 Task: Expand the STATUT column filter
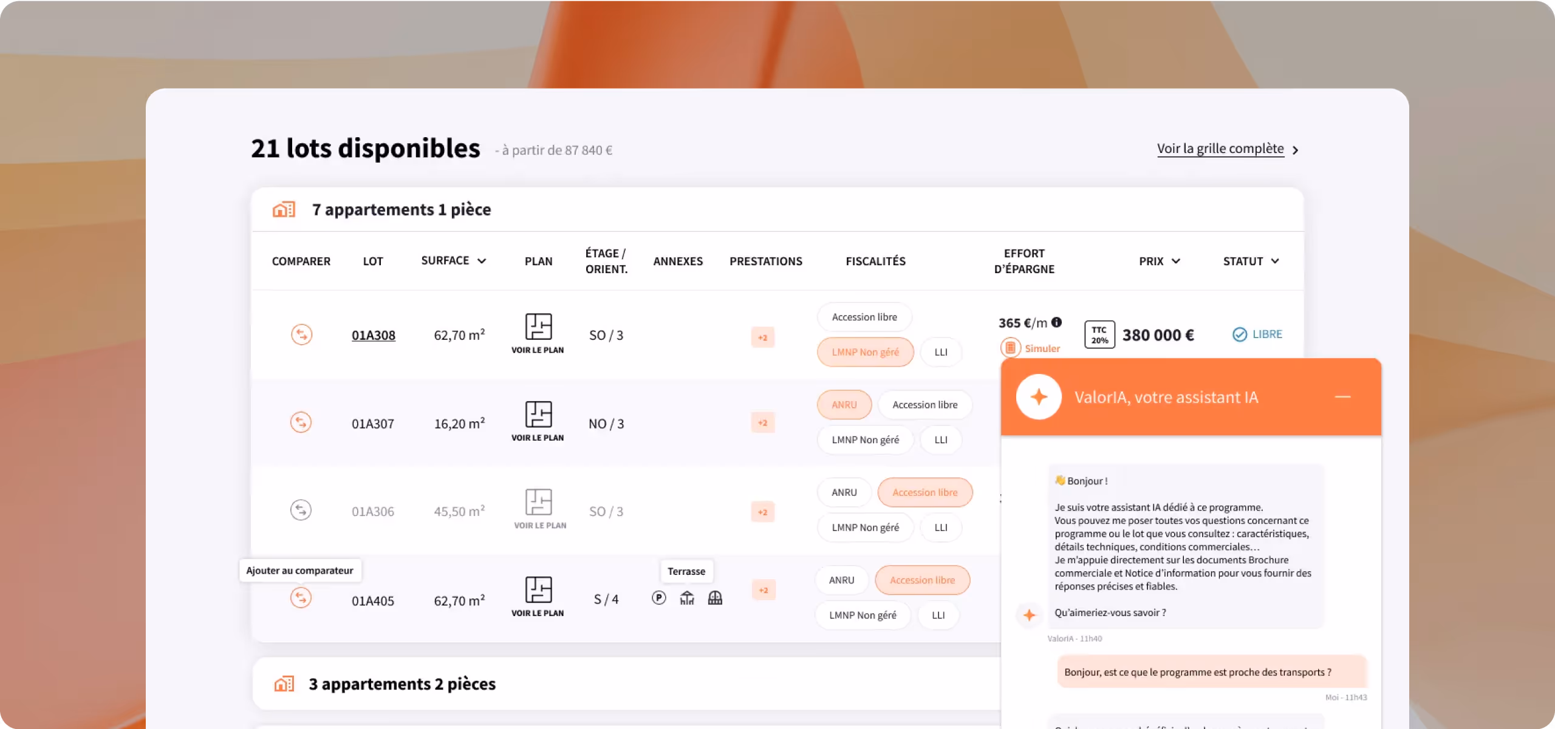point(1275,261)
